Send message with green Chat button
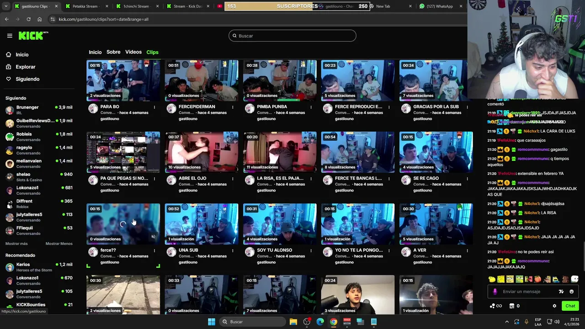This screenshot has height=329, width=585. pyautogui.click(x=570, y=306)
